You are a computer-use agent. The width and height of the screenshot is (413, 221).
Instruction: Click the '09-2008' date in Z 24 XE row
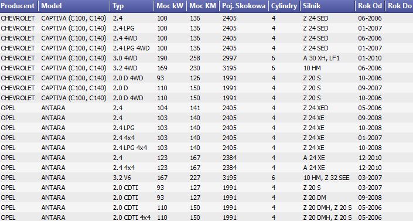(370, 118)
